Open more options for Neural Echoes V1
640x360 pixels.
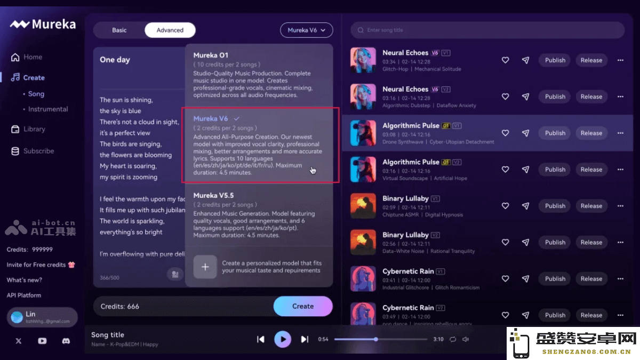(x=620, y=60)
